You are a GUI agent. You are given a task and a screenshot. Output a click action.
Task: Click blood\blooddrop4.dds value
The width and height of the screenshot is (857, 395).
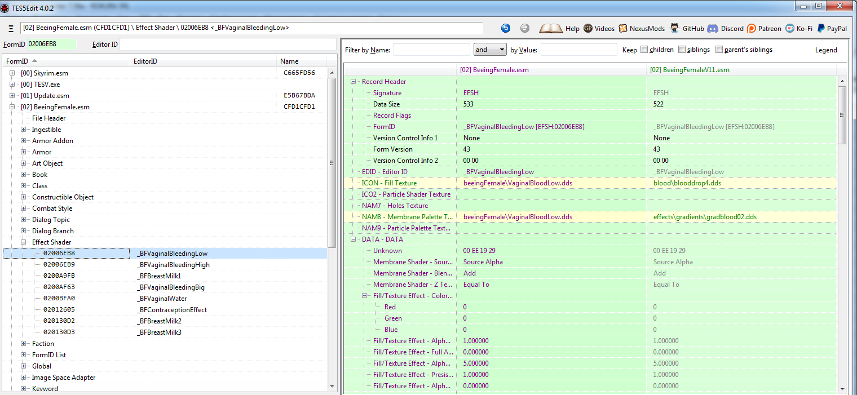pyautogui.click(x=687, y=183)
